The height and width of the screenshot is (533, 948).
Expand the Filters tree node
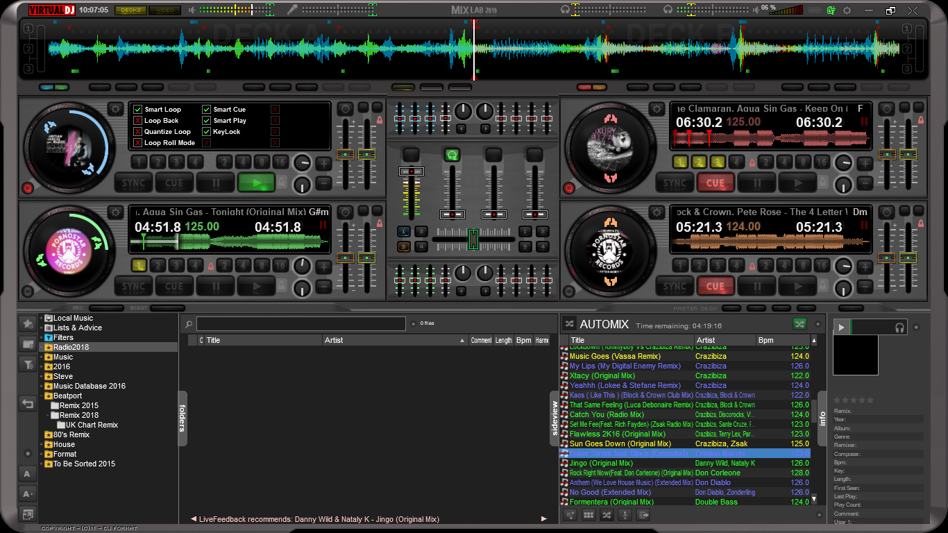[41, 337]
